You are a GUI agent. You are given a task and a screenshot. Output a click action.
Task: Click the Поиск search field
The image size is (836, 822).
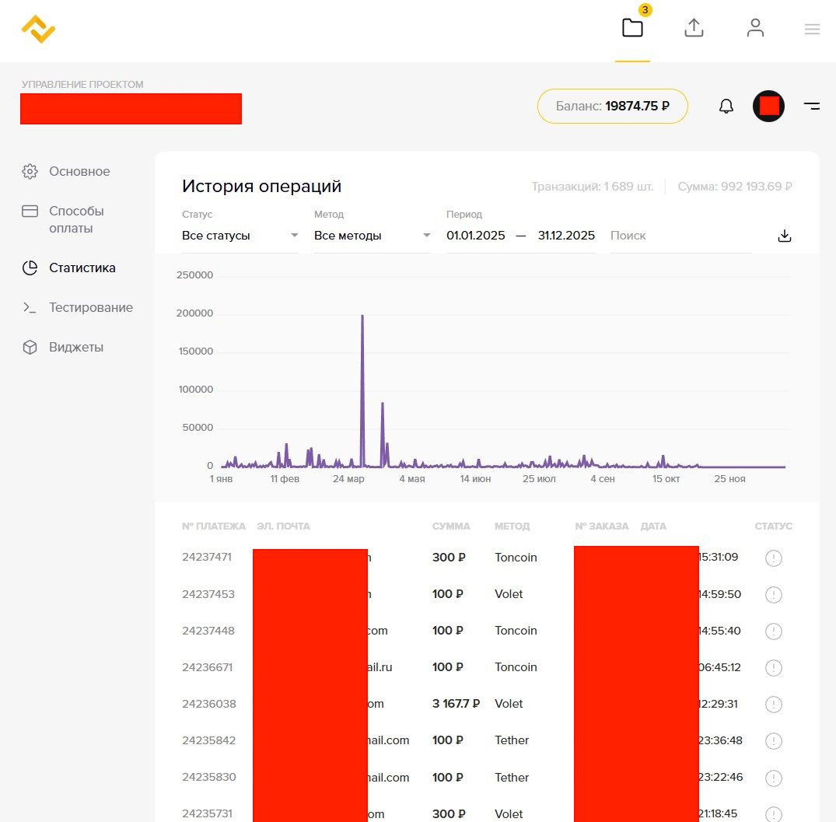coord(680,236)
